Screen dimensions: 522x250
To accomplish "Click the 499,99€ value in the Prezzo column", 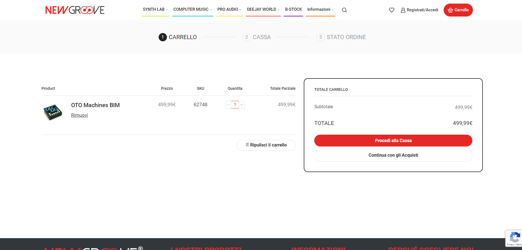I will pyautogui.click(x=167, y=105).
